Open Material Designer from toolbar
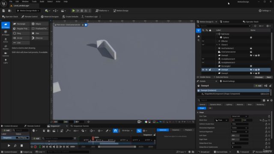This screenshot has width=274, height=154. click(50, 17)
